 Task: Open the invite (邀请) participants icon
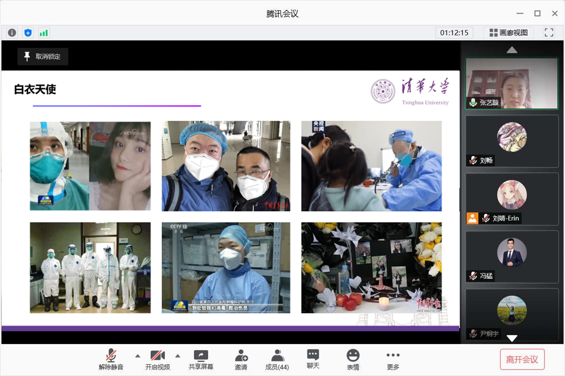click(241, 360)
